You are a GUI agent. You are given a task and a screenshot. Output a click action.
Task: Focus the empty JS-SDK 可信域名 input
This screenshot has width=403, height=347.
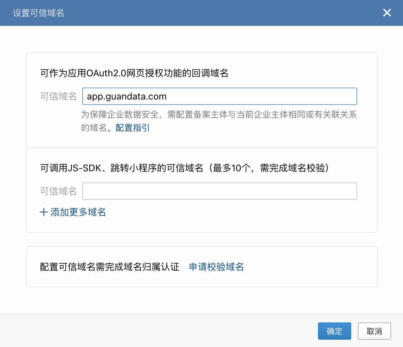click(219, 191)
